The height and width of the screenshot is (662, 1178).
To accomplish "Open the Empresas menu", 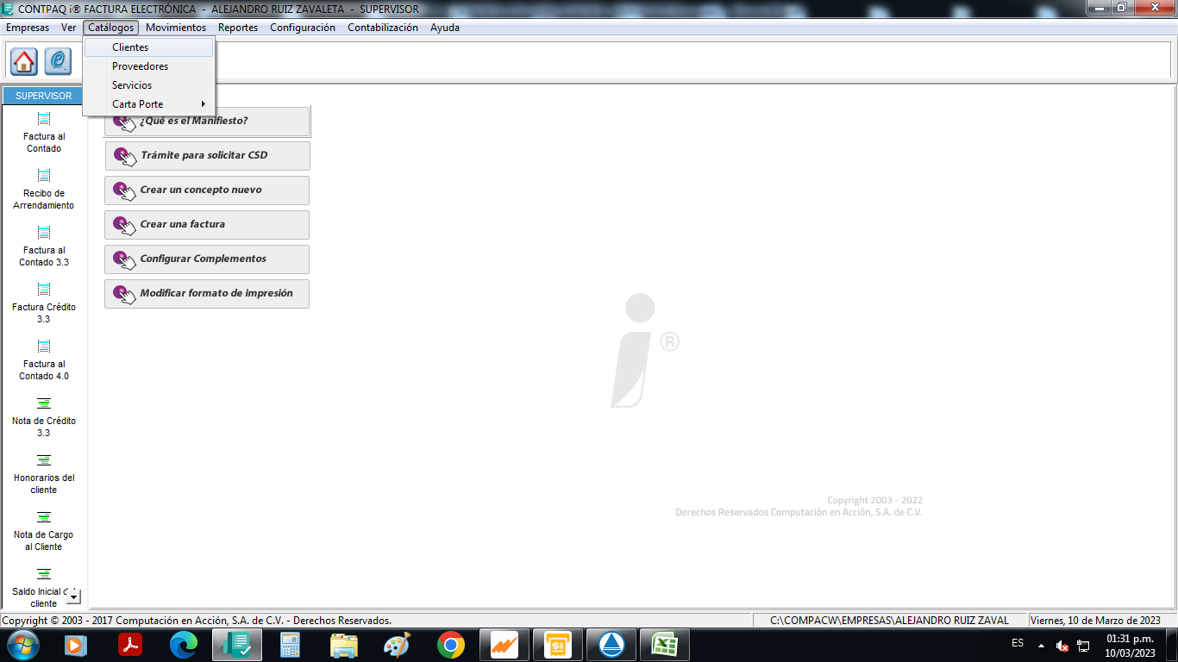I will point(28,28).
